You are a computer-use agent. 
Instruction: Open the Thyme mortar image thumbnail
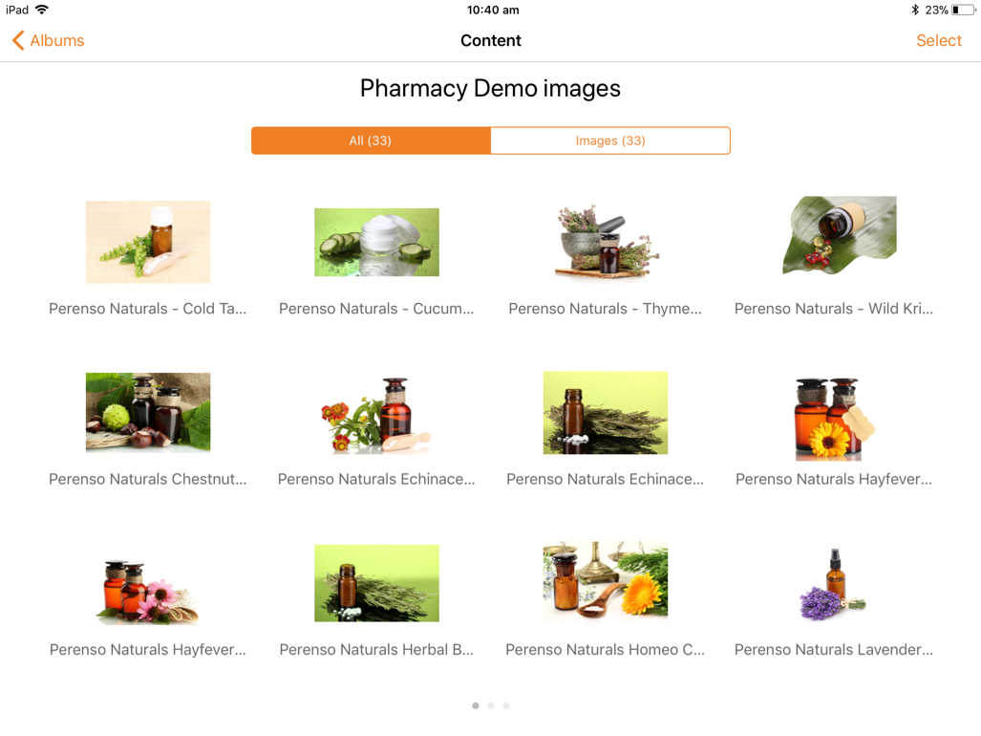point(606,241)
